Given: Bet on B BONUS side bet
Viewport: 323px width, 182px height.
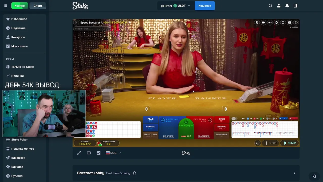Looking at the screenshot, I should 222,128.
